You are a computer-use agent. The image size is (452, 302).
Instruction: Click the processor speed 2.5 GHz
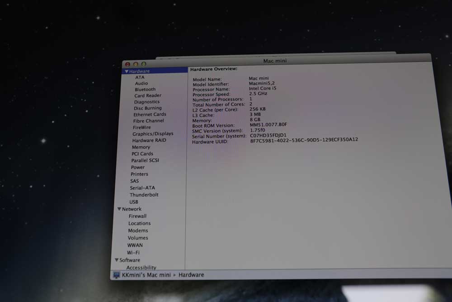[258, 94]
